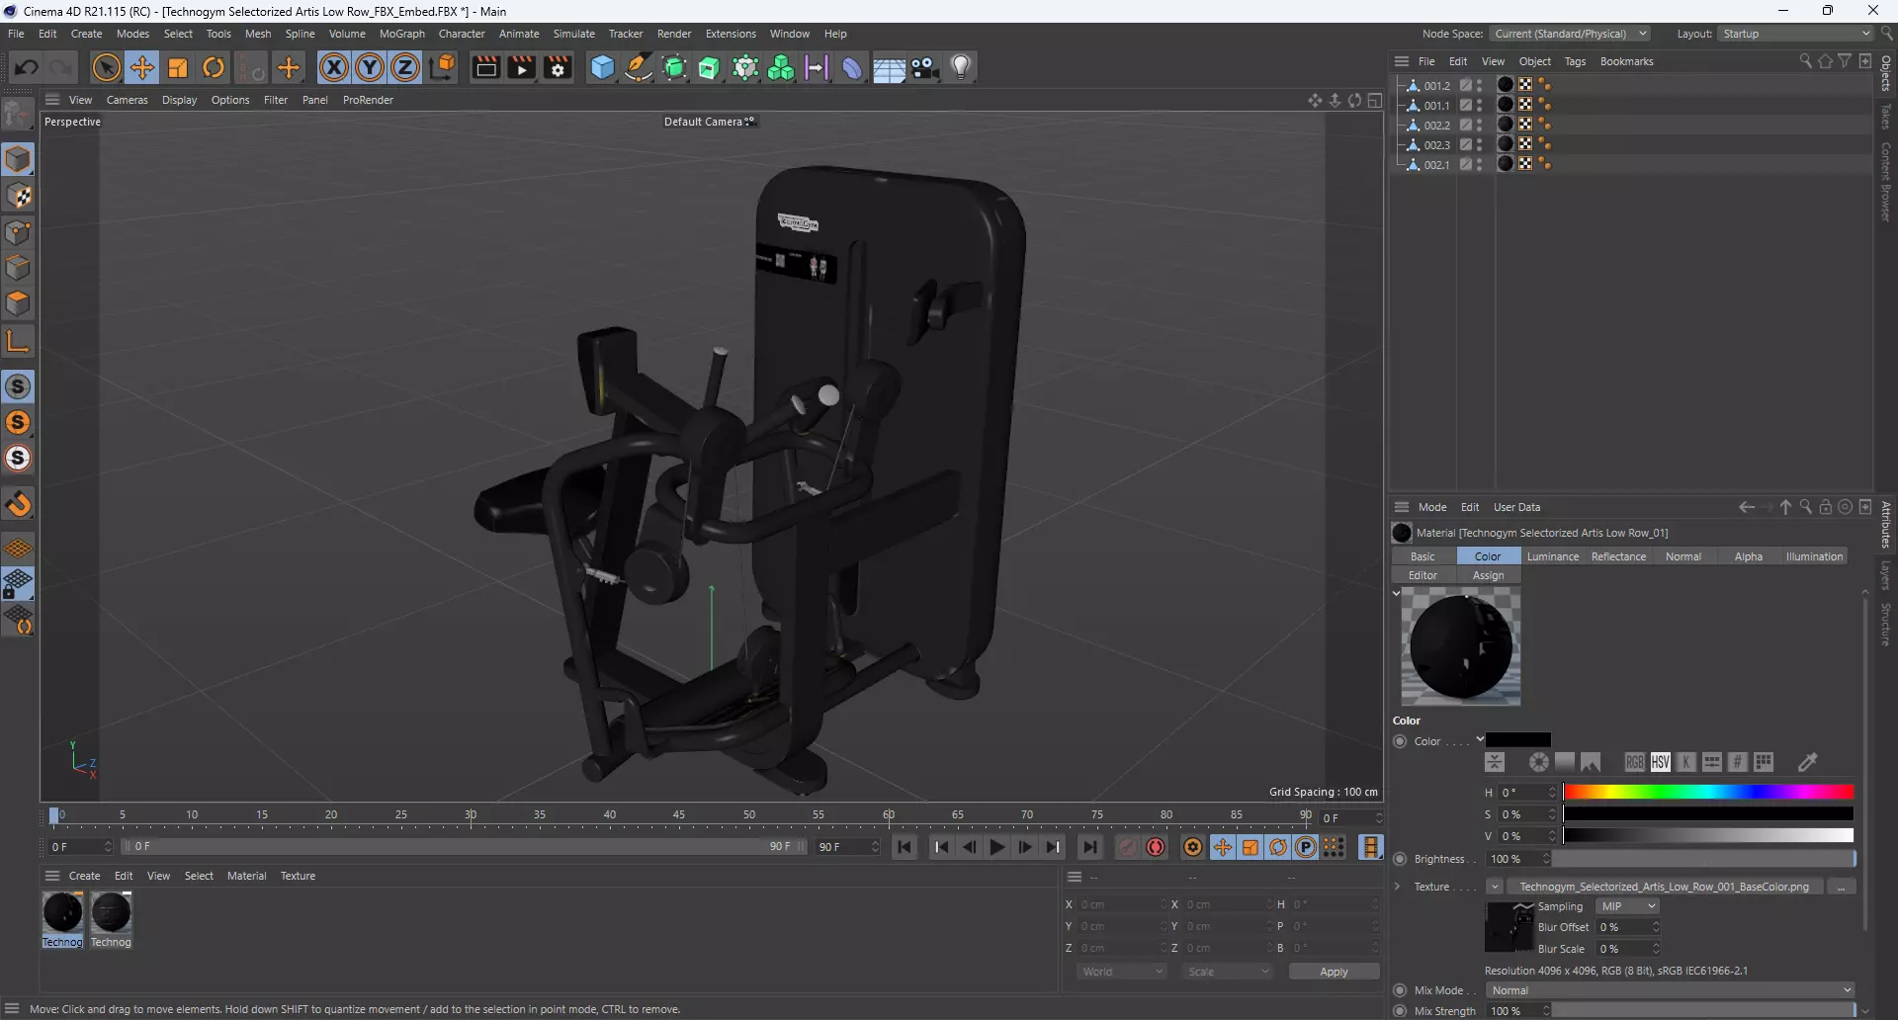Click the Assign button
This screenshot has width=1898, height=1020.
[1488, 575]
